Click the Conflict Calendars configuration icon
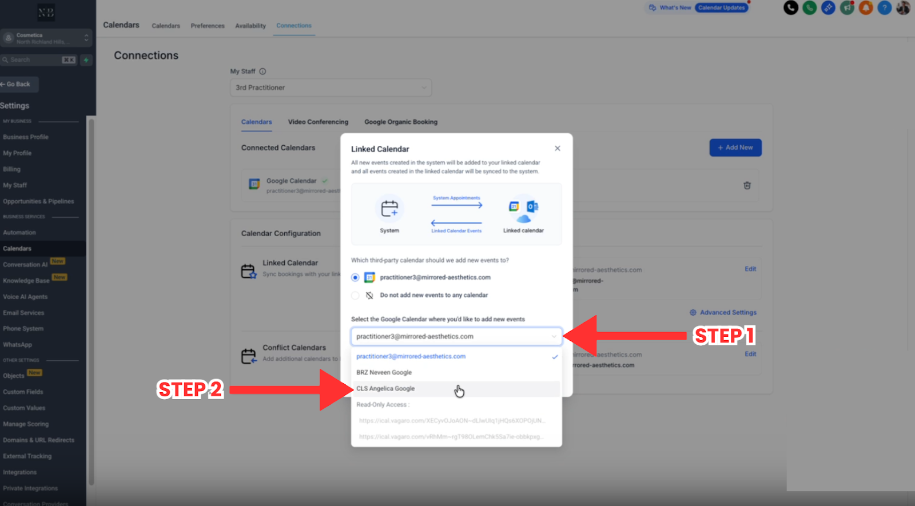The height and width of the screenshot is (506, 915). pos(248,356)
